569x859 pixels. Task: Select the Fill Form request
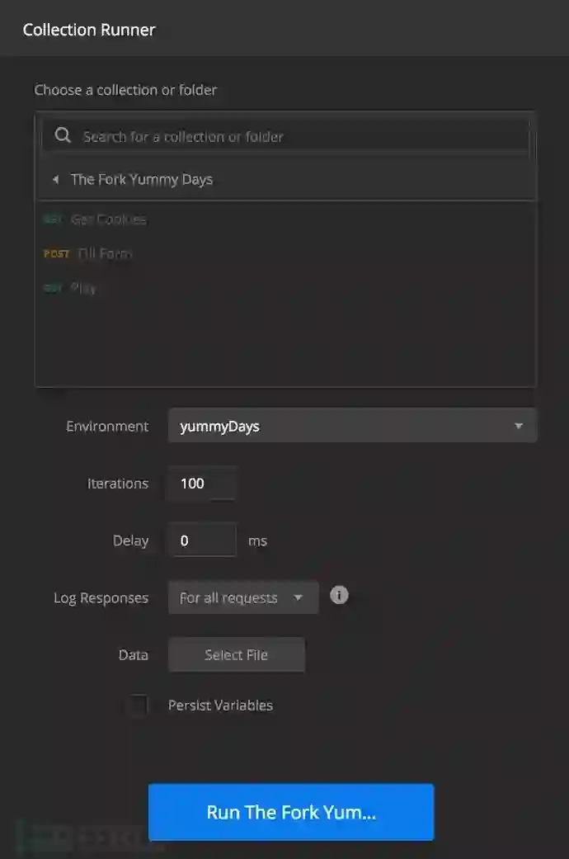[105, 254]
